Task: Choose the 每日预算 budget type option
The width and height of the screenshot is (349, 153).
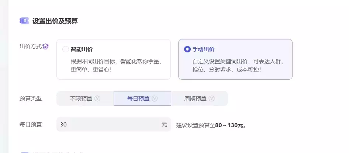Action: tap(142, 98)
